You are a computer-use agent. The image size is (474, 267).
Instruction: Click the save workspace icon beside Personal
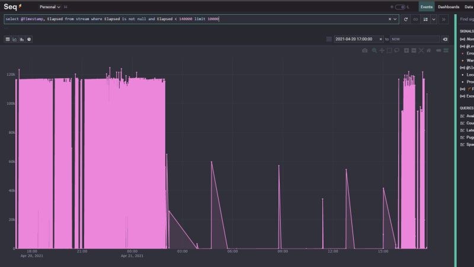coord(66,7)
